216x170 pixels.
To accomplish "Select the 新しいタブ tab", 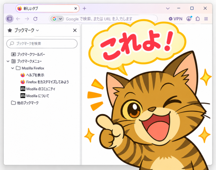I will pyautogui.click(x=48, y=8).
